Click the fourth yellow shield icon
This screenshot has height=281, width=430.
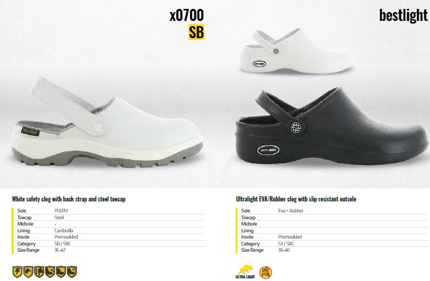(50, 272)
